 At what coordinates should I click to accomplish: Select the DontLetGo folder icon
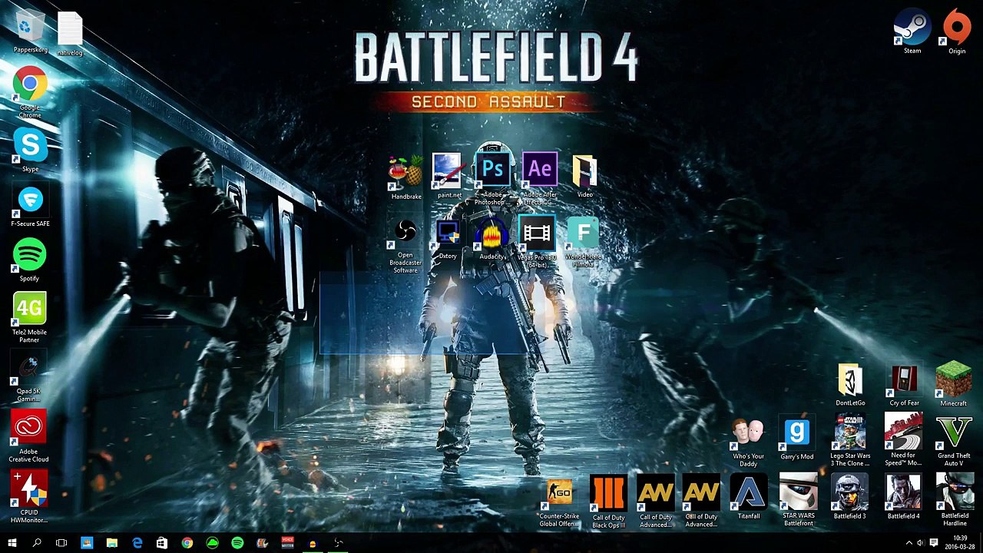click(x=850, y=384)
